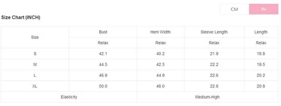281x106 pixels.
Task: Click the 42.5 hem width value
Action: click(x=160, y=65)
